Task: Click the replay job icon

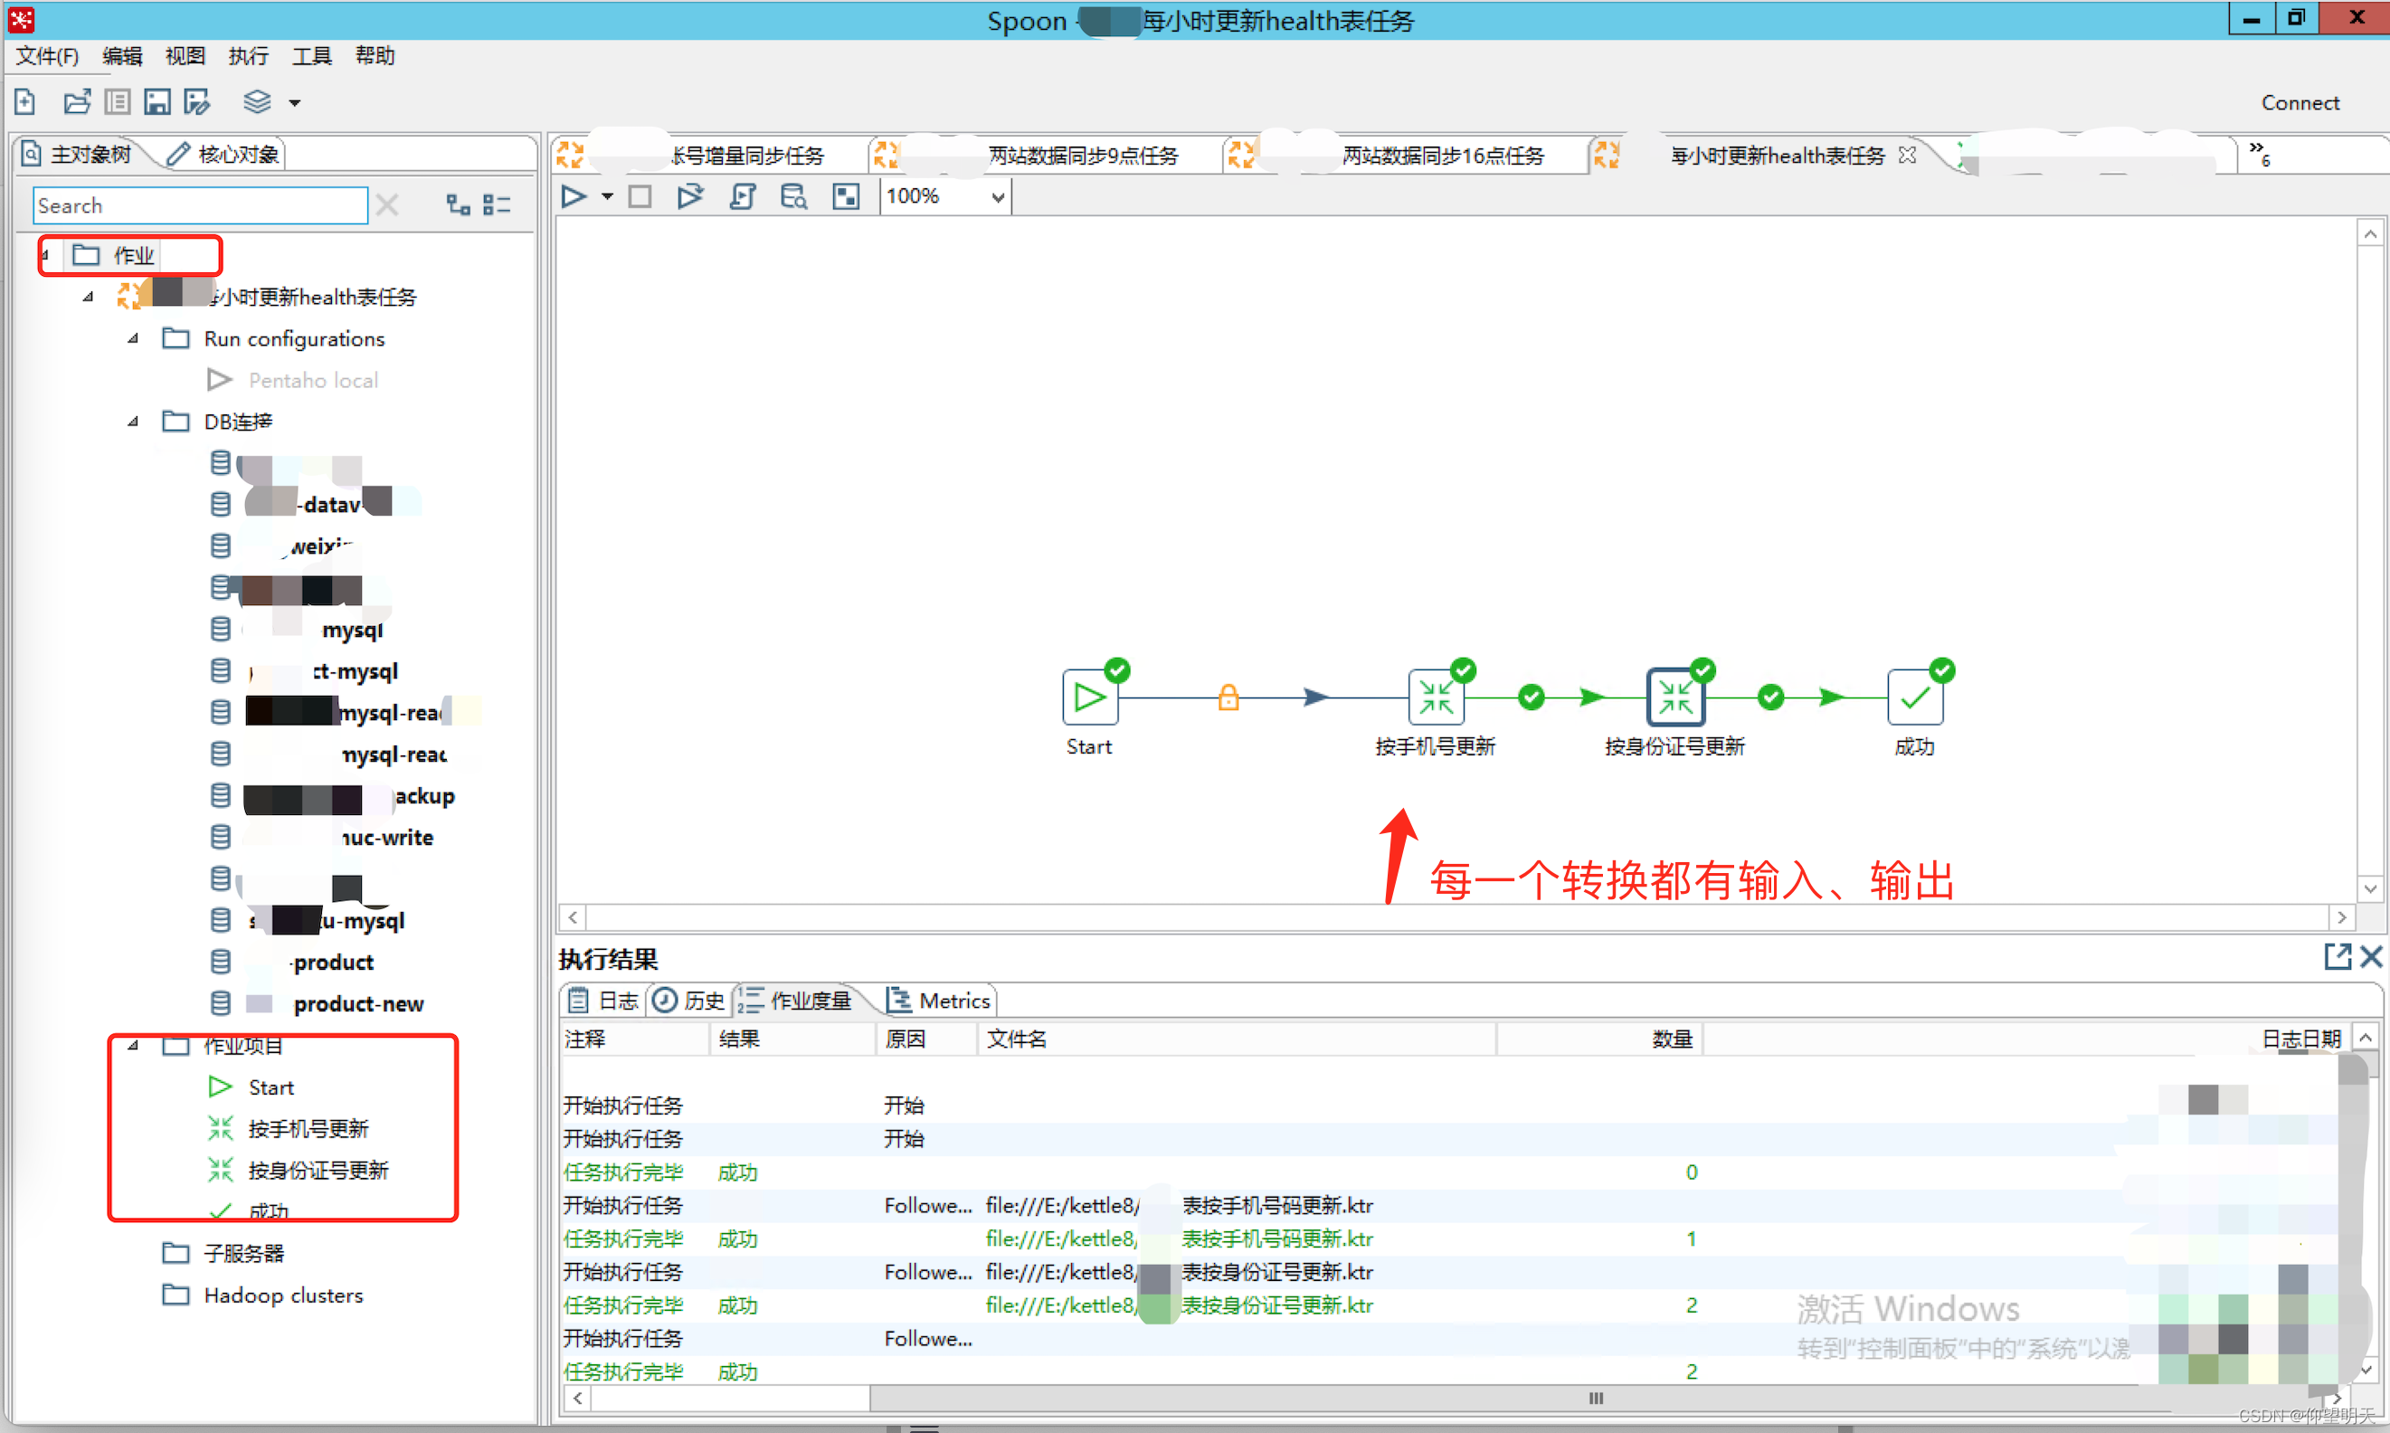Action: (690, 197)
